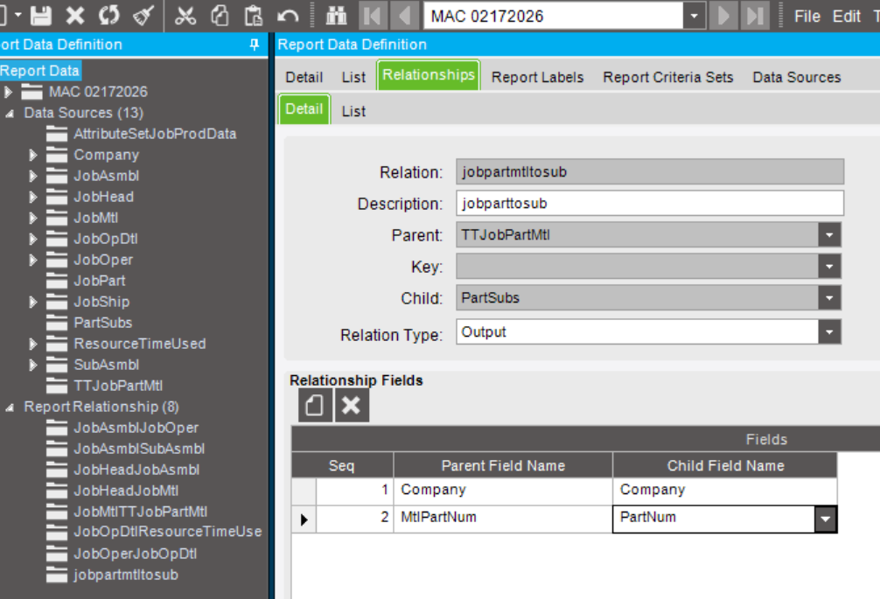Select the SubAsmbl data source
Viewport: 880px width, 599px height.
[106, 366]
